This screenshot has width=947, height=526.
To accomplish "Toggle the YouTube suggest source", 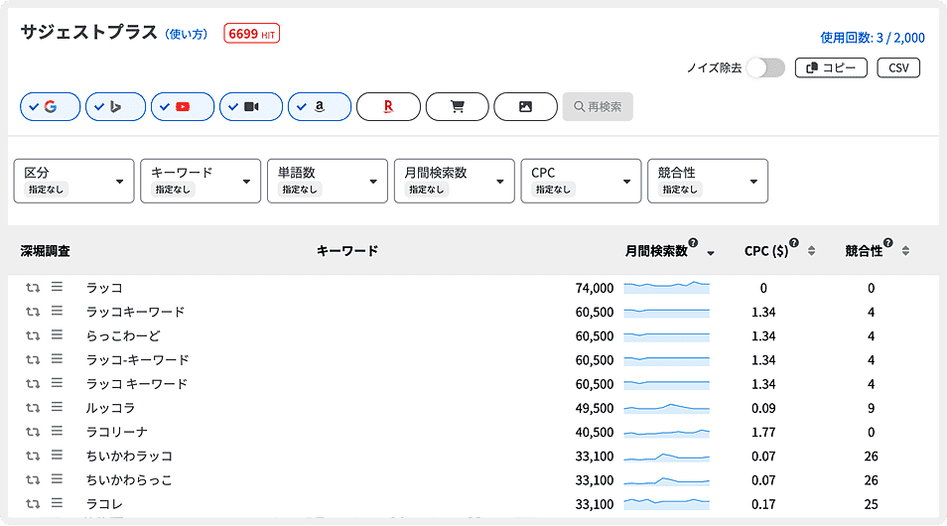I will click(x=183, y=107).
